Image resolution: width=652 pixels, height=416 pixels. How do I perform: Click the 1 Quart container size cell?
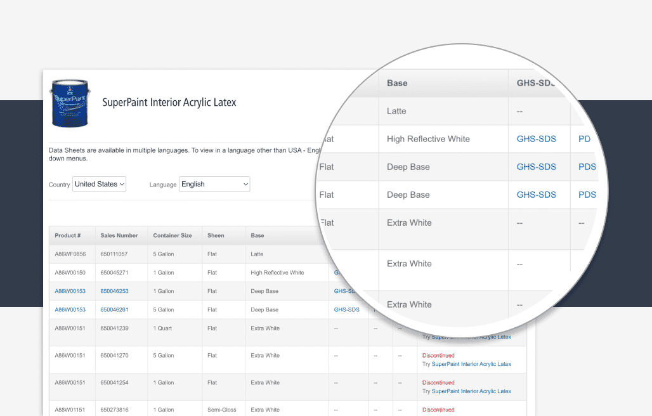tap(162, 328)
